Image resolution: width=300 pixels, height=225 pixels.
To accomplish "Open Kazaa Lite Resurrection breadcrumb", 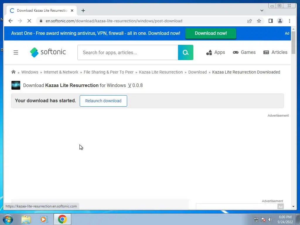I will click(x=161, y=72).
